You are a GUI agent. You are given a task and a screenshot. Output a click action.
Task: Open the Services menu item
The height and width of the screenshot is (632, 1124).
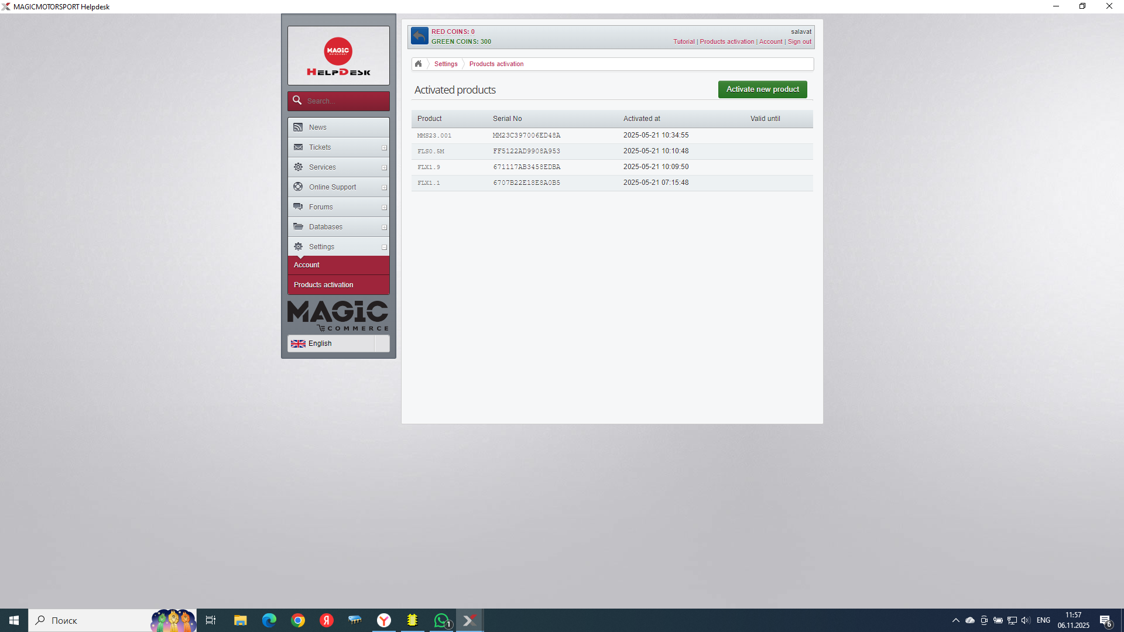[x=323, y=167]
